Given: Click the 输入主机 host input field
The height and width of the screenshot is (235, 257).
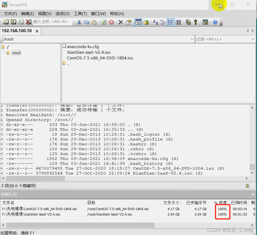Looking at the screenshot, I should [x=52, y=22].
